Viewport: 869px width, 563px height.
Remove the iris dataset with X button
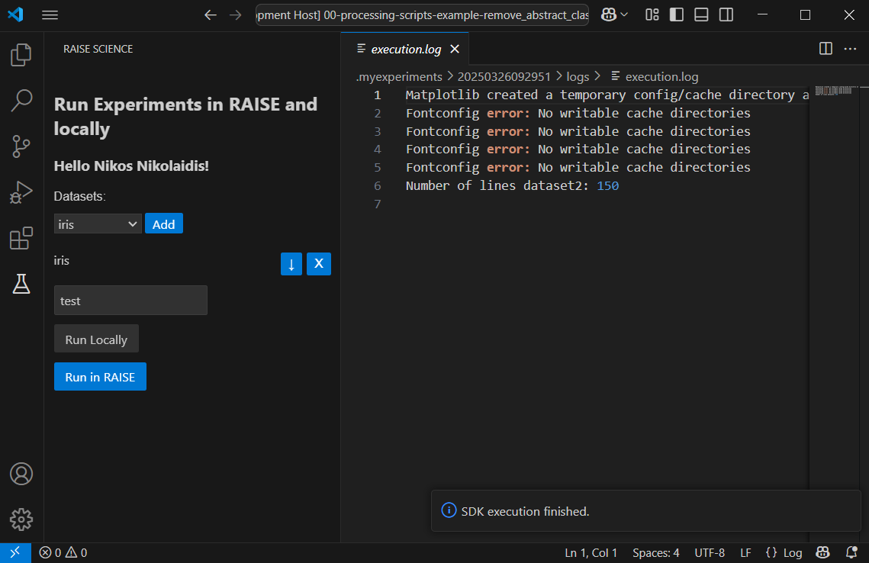319,264
